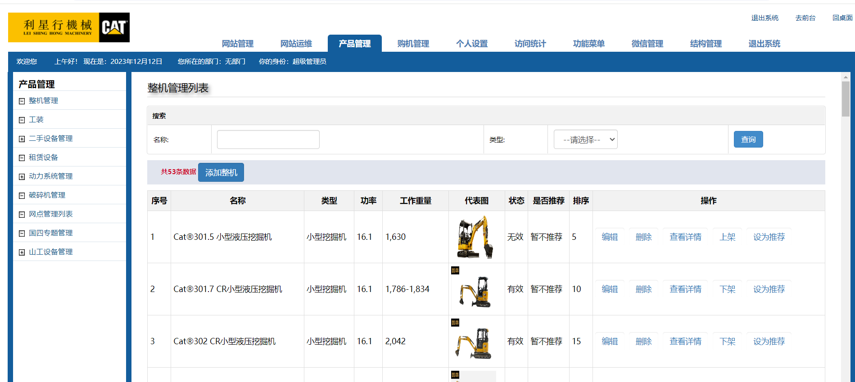Image resolution: width=855 pixels, height=382 pixels.
Task: Collapse the 工装 sidebar tree icon
Action: (x=22, y=120)
